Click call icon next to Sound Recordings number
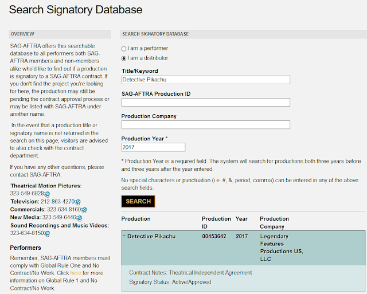The width and height of the screenshot is (367, 294). point(47,233)
